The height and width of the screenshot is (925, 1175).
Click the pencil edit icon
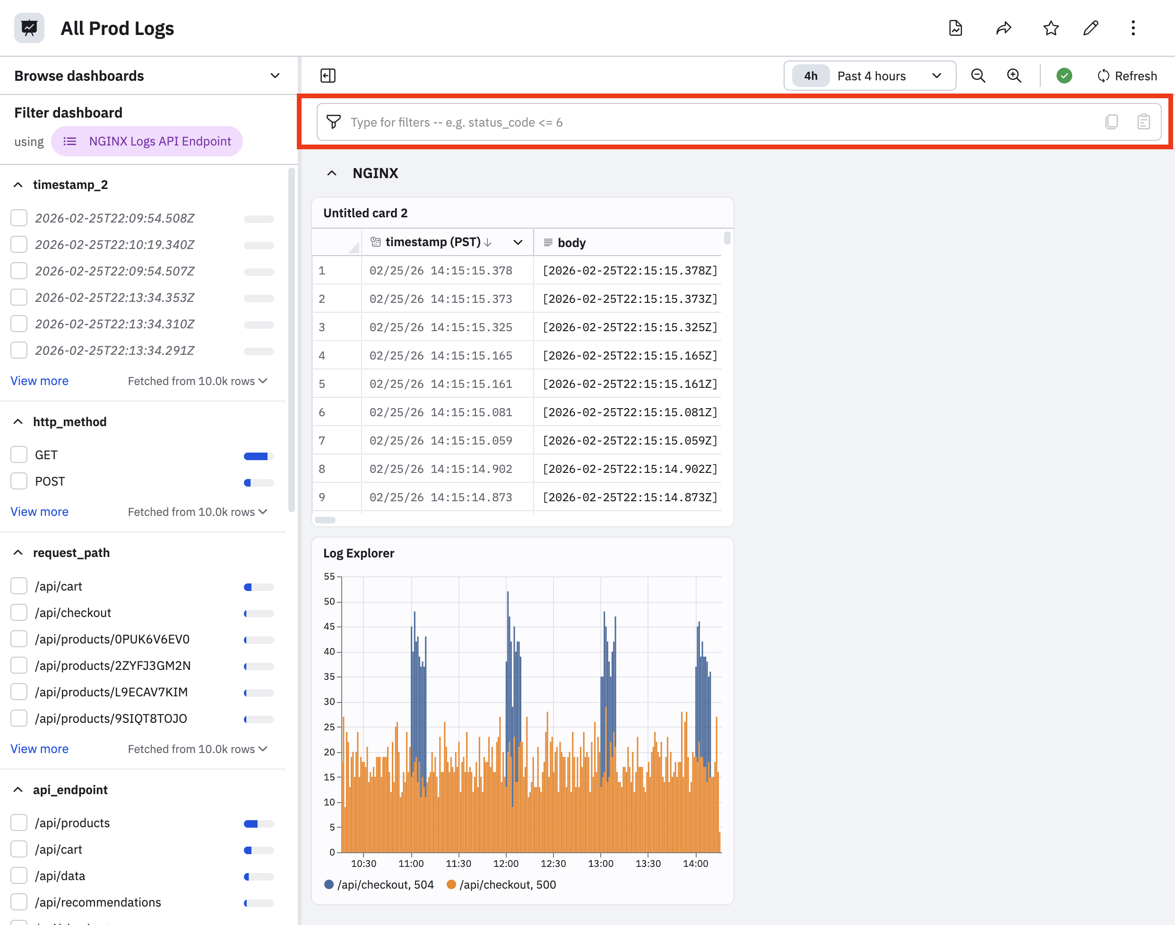pos(1090,28)
